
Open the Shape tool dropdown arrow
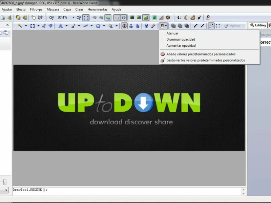[104, 26]
